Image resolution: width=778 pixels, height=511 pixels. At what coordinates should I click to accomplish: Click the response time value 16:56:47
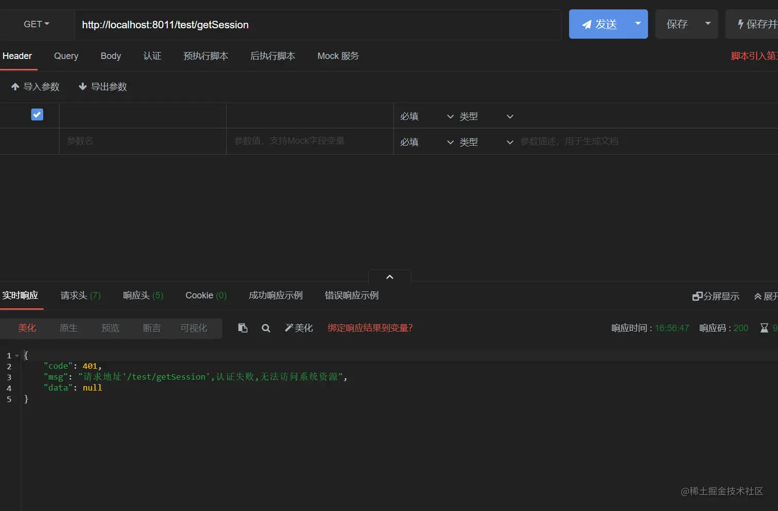pyautogui.click(x=671, y=328)
